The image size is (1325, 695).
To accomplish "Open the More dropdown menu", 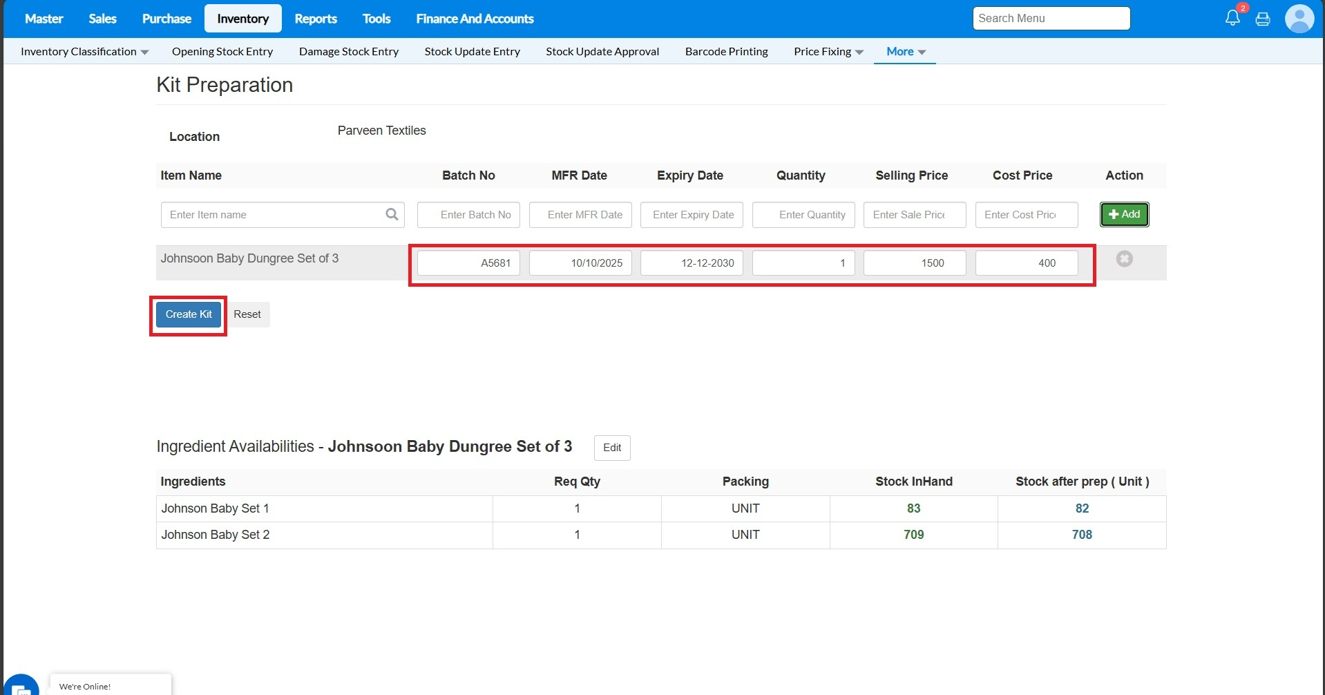I will 905,52.
